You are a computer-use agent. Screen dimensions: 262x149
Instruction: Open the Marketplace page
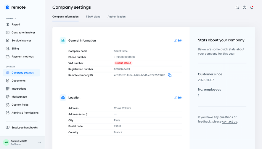pos(19,97)
